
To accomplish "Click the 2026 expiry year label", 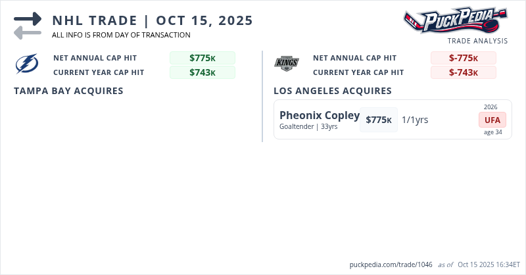I will coord(490,107).
